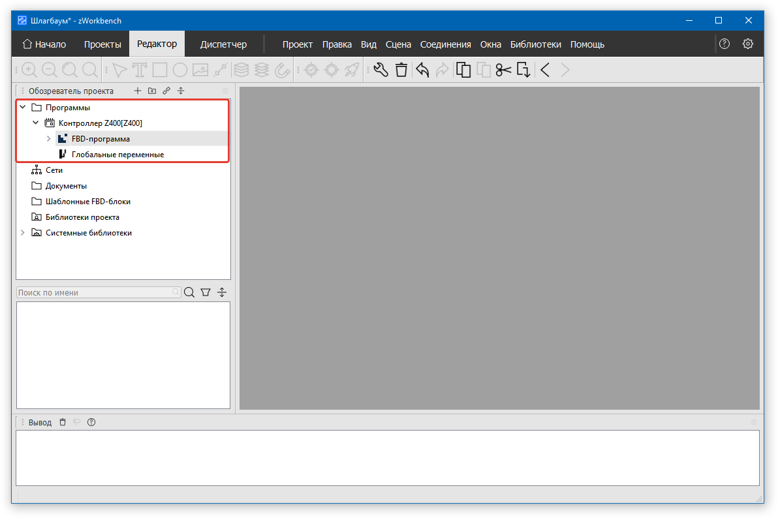Click the help question mark icon in Вывод panel
This screenshot has width=778, height=518.
click(x=91, y=422)
